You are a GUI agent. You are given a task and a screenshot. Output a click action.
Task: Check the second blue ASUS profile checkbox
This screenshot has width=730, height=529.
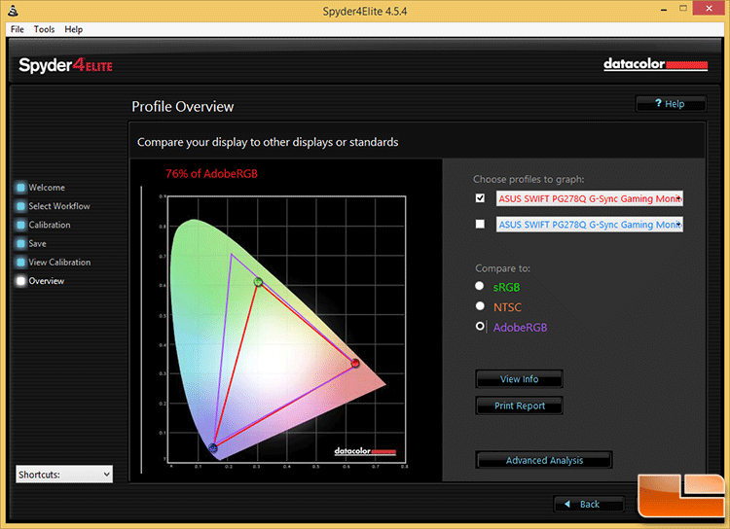(480, 225)
